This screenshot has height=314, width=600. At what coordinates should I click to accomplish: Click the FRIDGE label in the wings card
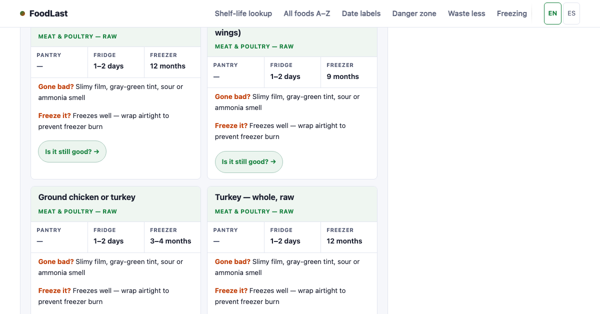pyautogui.click(x=281, y=65)
